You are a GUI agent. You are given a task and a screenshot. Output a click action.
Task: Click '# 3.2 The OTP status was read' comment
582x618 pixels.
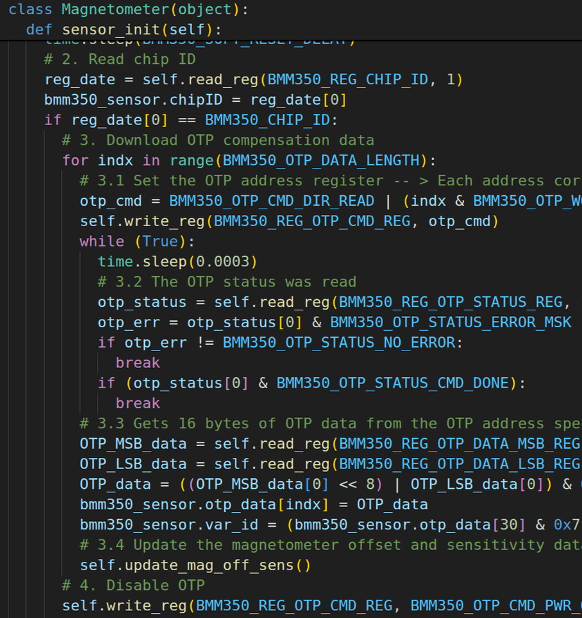pyautogui.click(x=226, y=282)
